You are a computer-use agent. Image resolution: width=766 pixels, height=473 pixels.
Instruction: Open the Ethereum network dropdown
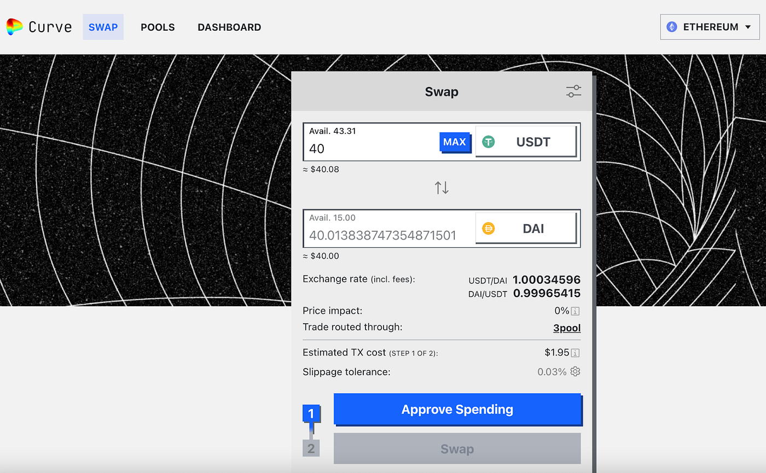coord(709,27)
